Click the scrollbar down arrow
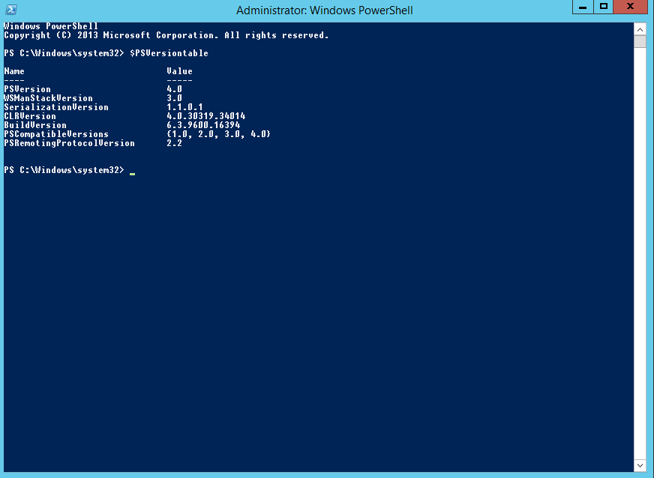This screenshot has width=654, height=478. tap(640, 465)
